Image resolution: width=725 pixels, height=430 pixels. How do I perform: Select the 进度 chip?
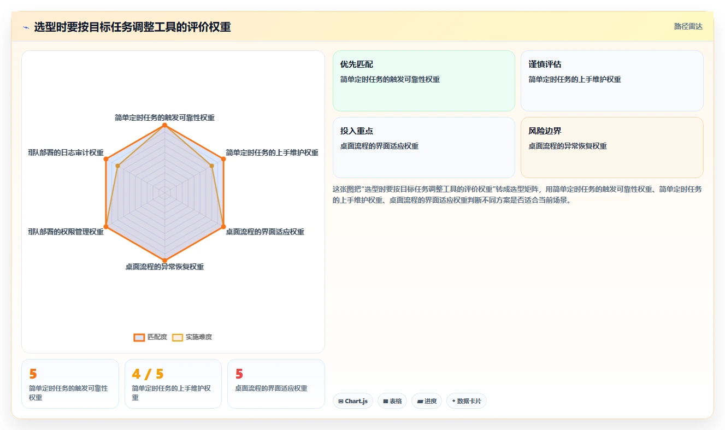[427, 401]
